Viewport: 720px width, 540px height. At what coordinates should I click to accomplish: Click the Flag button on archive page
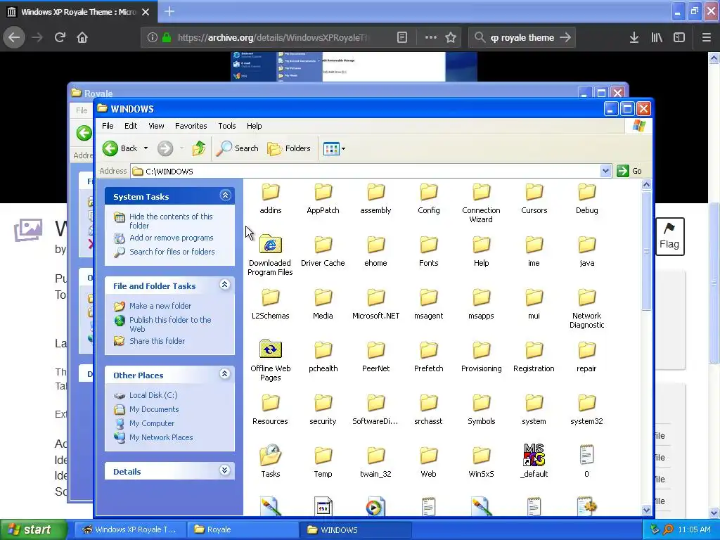[x=669, y=236]
